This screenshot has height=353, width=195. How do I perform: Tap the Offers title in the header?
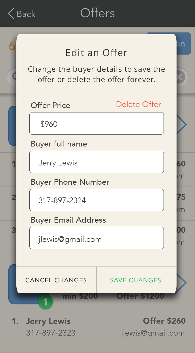point(97,13)
